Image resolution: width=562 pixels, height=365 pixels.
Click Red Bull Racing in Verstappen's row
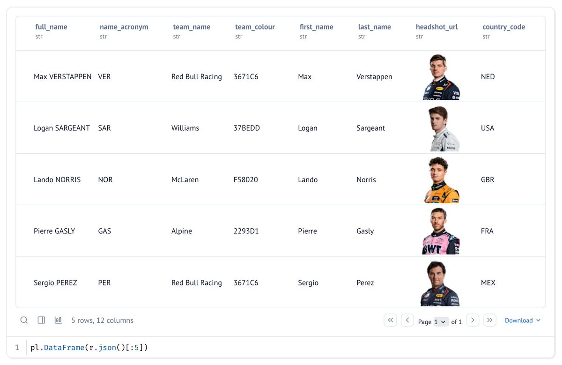tap(197, 76)
